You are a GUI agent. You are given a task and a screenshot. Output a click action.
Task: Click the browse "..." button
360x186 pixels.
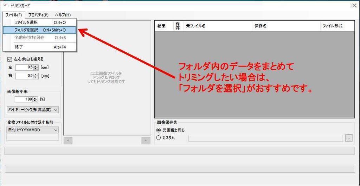tap(349, 138)
